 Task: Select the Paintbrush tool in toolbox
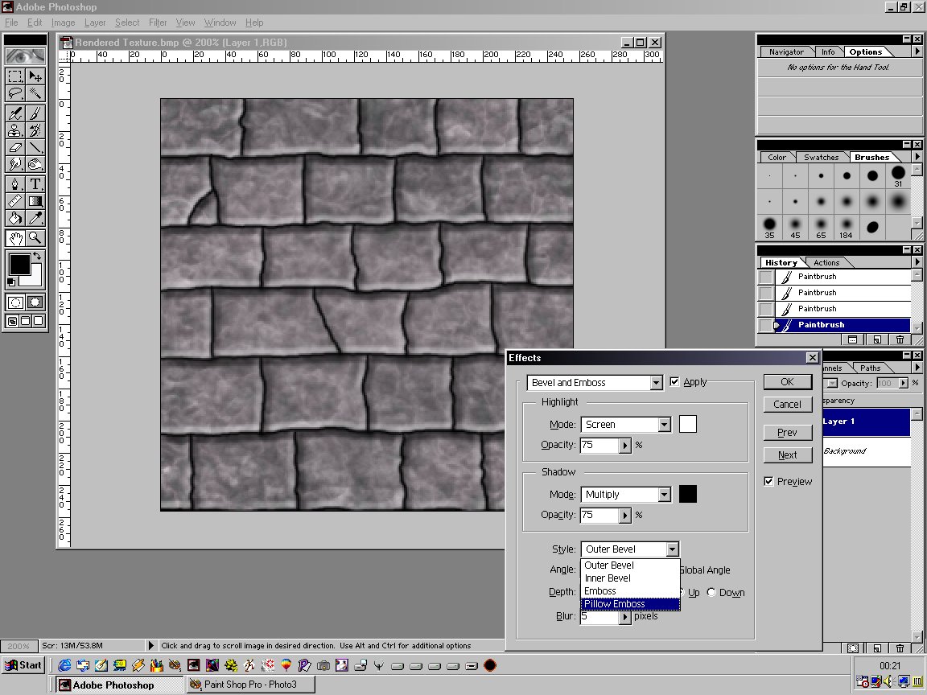coord(35,113)
